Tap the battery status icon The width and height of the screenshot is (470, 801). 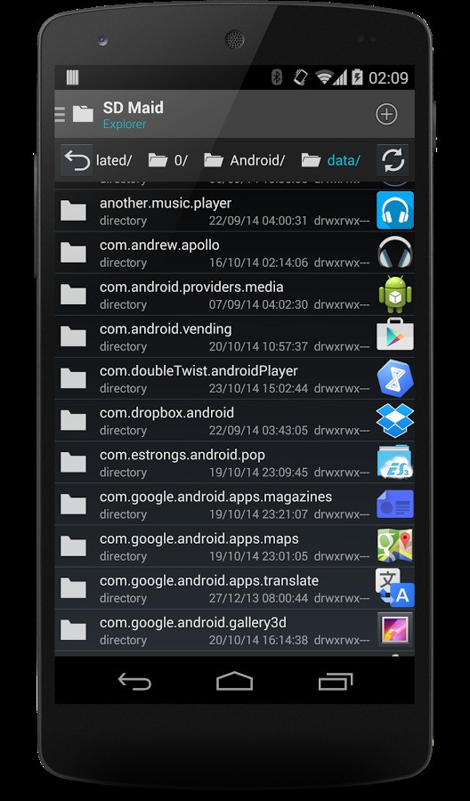click(357, 77)
